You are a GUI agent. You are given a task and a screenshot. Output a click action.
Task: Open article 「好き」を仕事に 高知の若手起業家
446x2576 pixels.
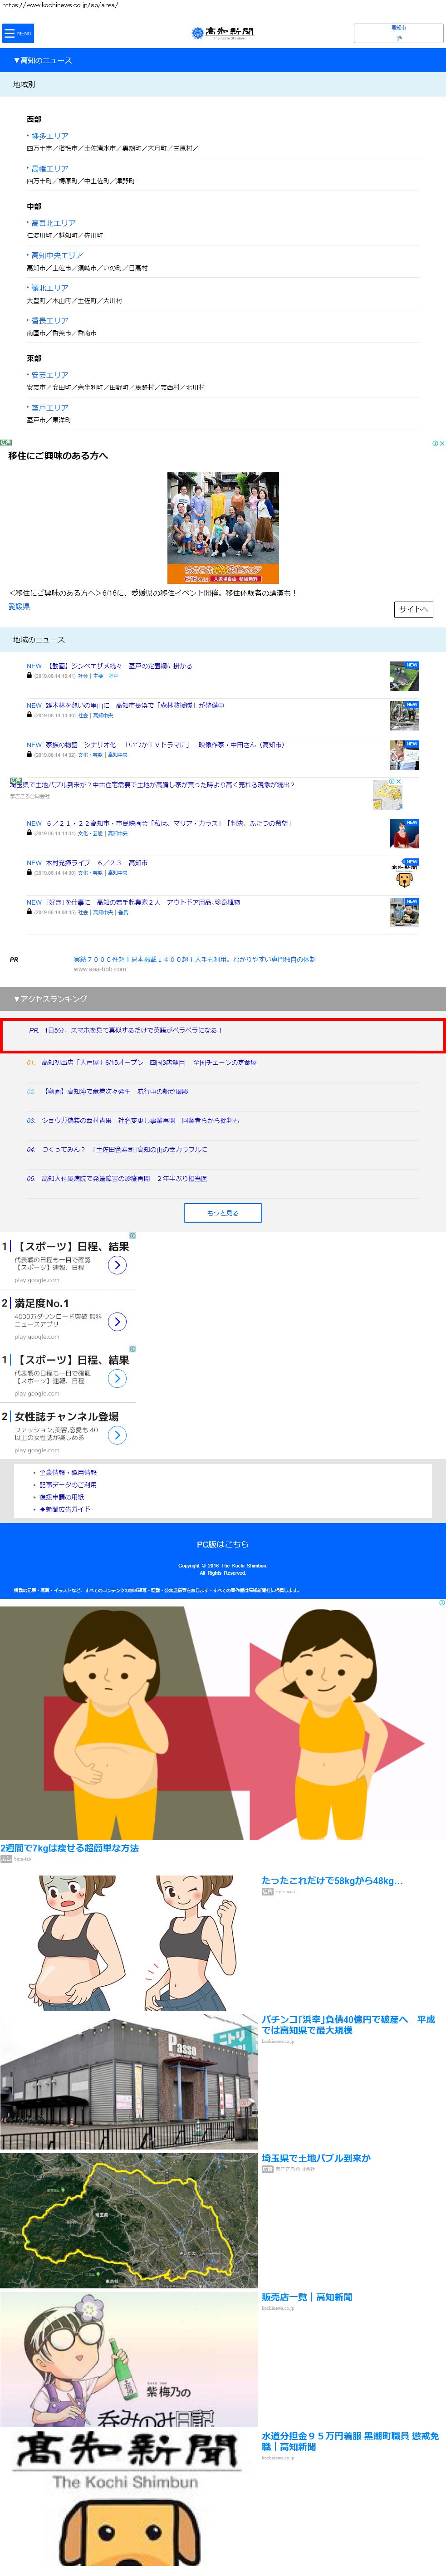point(143,902)
